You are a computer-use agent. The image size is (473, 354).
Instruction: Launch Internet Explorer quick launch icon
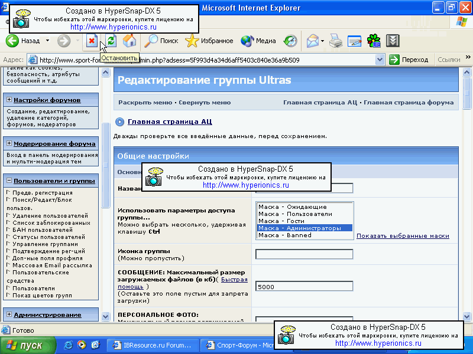[x=68, y=345]
